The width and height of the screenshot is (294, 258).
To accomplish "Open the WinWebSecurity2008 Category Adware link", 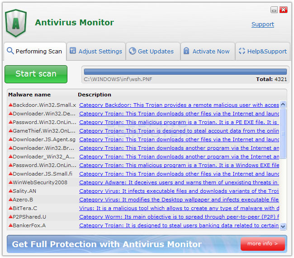I will pos(179,182).
